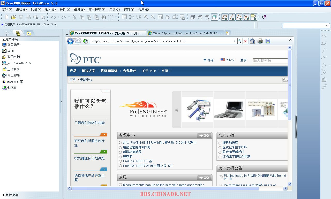Click the browser home icon
331x199 pixels.
coord(252,41)
